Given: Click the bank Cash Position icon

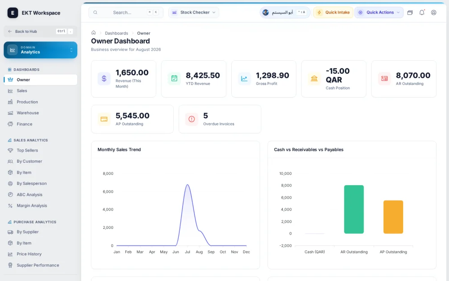Looking at the screenshot, I should click(314, 79).
